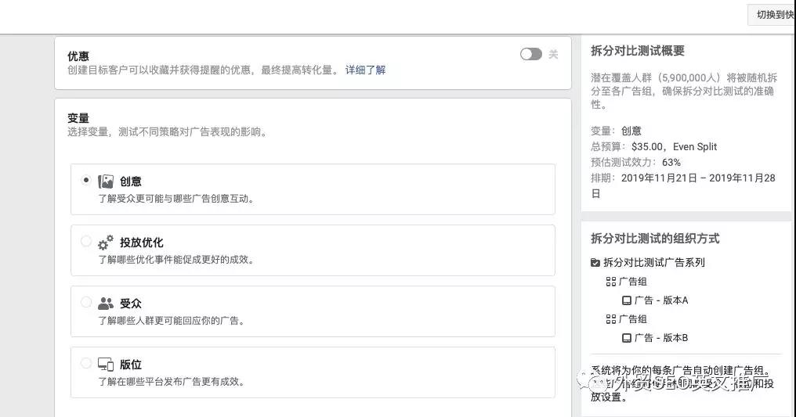The image size is (796, 417).
Task: Click the 变量：创意 summary line
Action: point(617,131)
